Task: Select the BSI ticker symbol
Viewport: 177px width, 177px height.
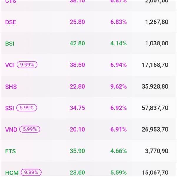Action: pos(10,43)
